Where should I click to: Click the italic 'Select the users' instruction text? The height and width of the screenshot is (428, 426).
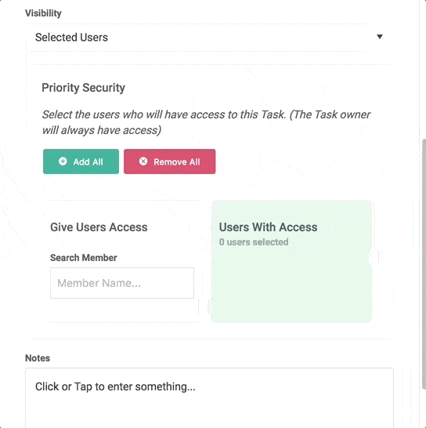pyautogui.click(x=206, y=122)
